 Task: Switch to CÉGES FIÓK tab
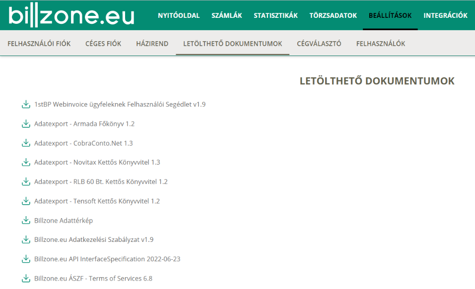(103, 44)
